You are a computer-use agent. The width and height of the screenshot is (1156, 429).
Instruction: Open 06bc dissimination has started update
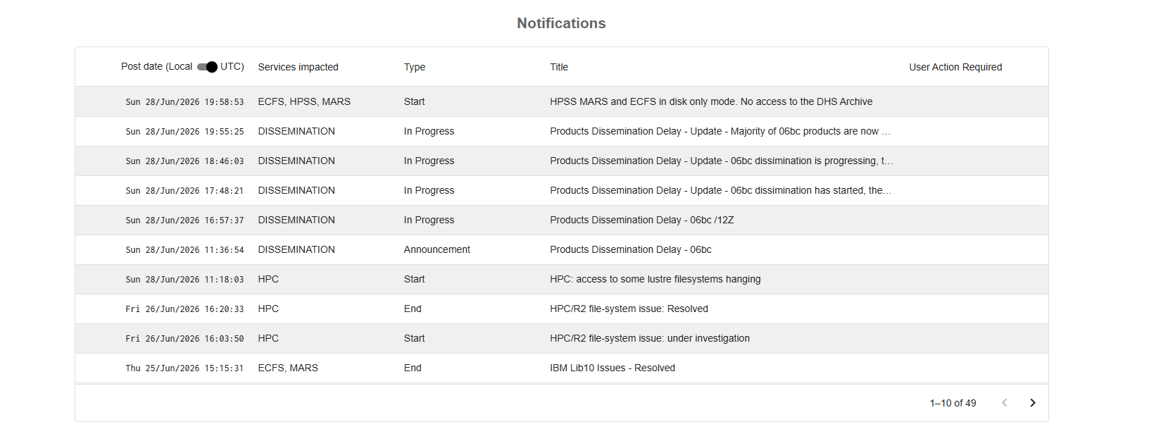561,190
